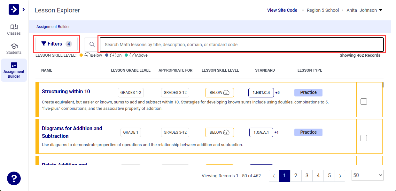
Task: Open the help question-mark icon
Action: [x=14, y=178]
